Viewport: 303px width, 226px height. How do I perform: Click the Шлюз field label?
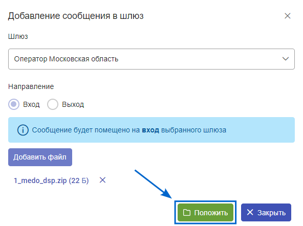point(18,36)
